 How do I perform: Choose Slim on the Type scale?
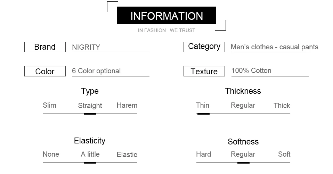(49, 105)
